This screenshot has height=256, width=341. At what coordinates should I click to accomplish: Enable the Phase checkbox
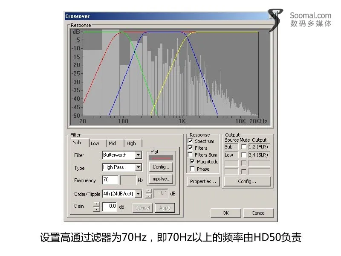192,169
